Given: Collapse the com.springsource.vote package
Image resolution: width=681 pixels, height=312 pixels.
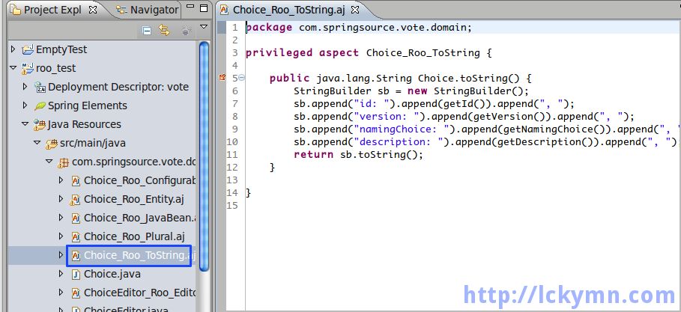Looking at the screenshot, I should point(49,162).
